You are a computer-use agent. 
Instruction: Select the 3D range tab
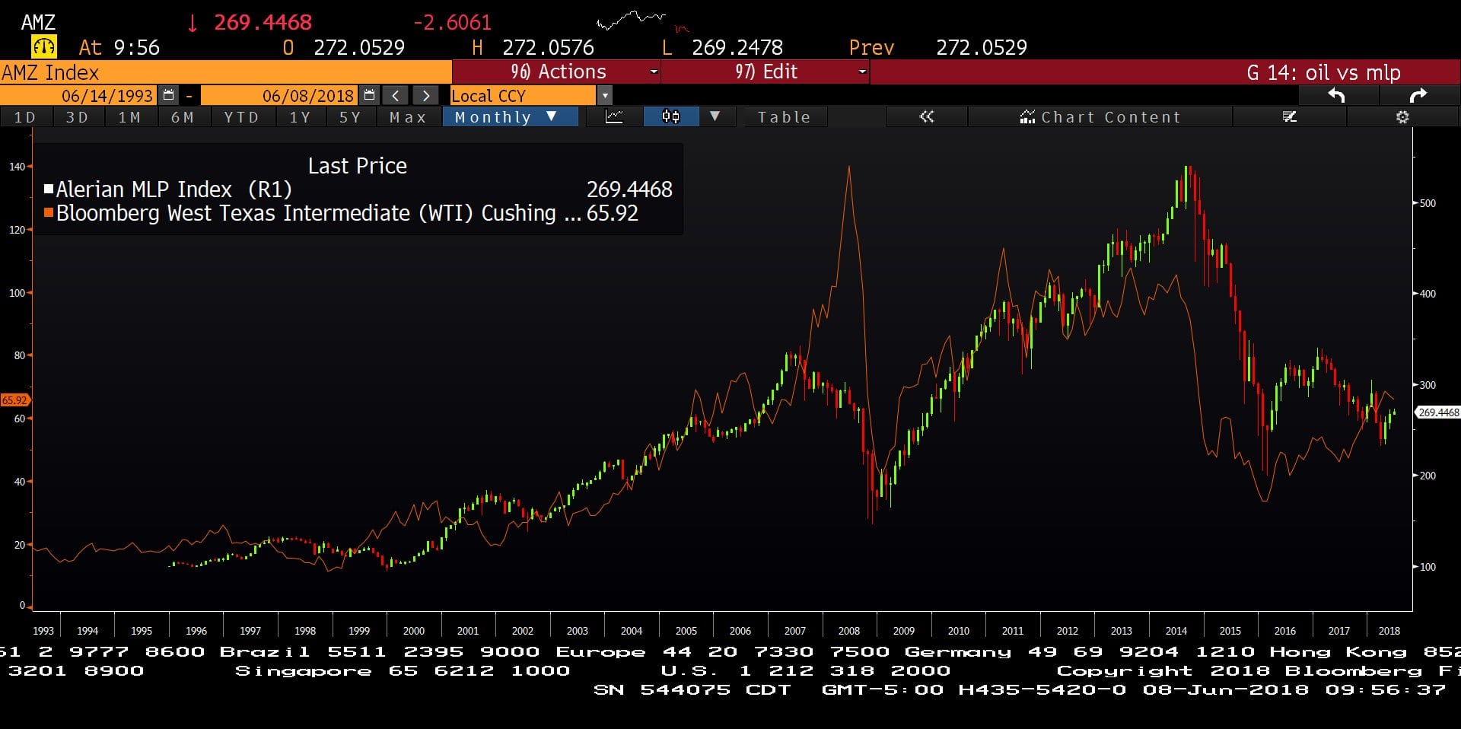78,116
